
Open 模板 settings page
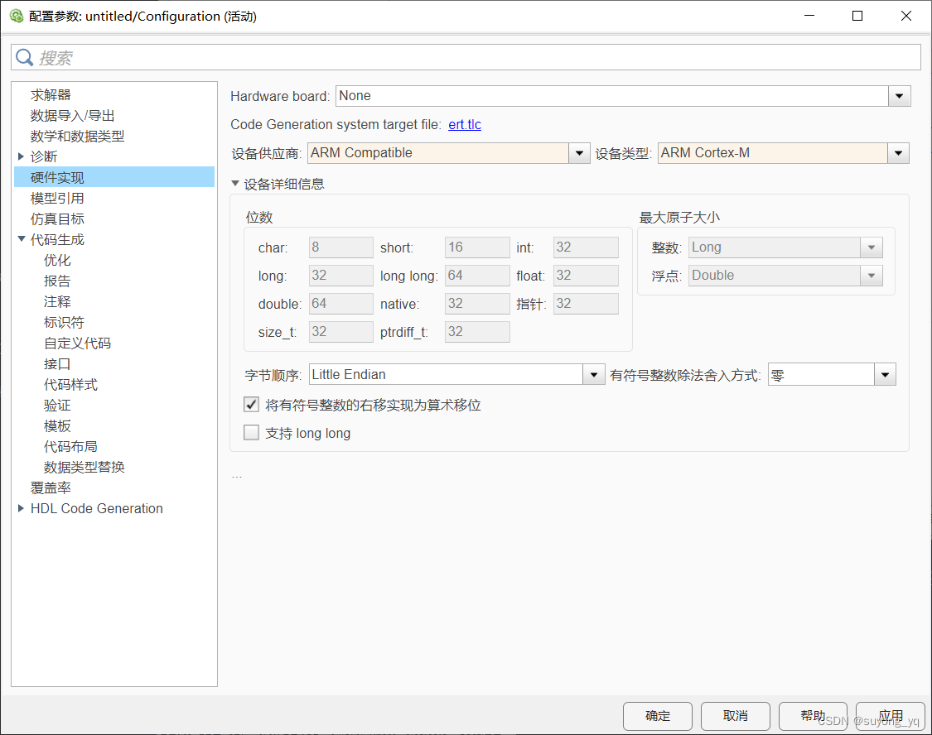point(57,425)
